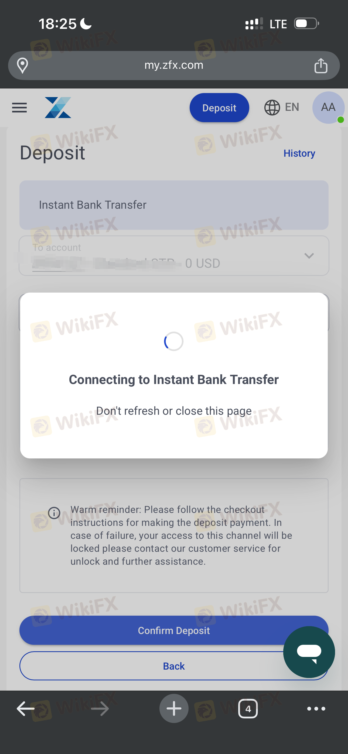Go back with browser left arrow
348x754 pixels.
26,709
